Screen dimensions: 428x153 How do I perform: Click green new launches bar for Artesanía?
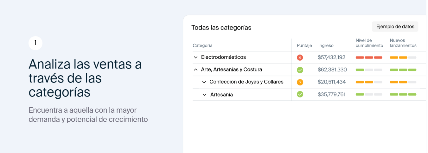403,94
